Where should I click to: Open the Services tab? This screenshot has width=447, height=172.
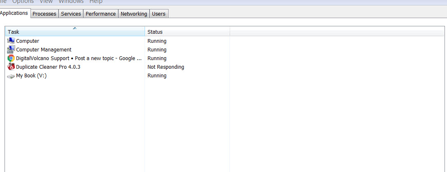click(x=71, y=14)
